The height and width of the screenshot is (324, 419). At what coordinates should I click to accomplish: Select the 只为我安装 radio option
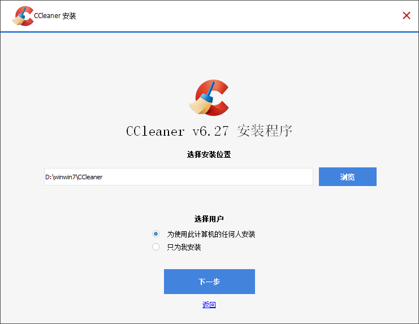(156, 247)
